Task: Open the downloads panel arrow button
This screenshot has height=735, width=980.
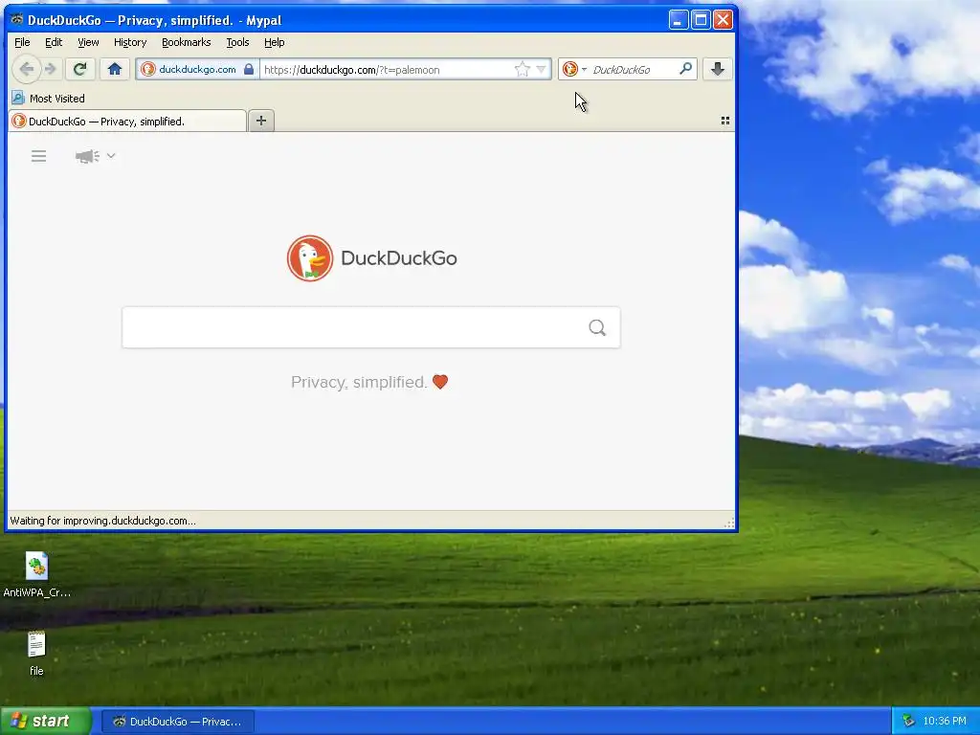Action: tap(718, 69)
